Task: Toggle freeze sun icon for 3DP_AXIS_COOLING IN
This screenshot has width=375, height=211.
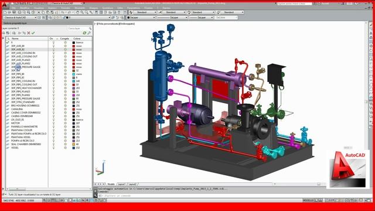Action: [x=65, y=53]
